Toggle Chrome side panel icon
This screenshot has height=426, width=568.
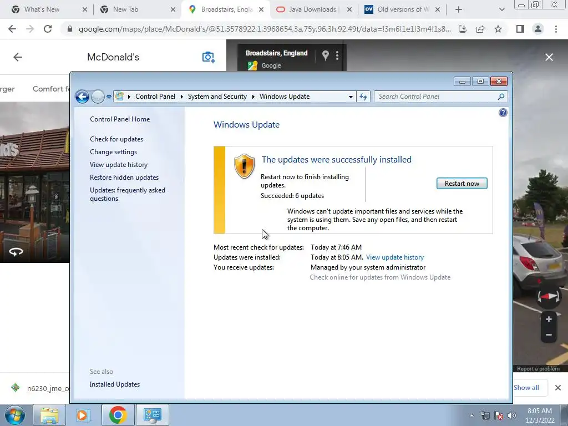520,29
